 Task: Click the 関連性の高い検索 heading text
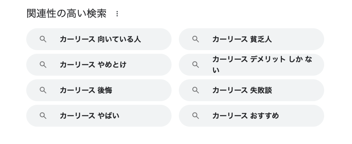(66, 14)
